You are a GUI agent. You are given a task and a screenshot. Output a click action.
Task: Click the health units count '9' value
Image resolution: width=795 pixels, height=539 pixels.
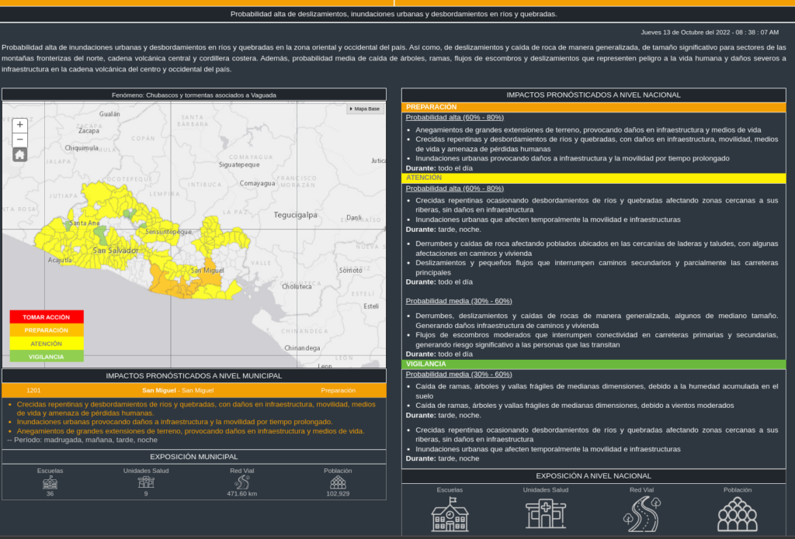click(146, 494)
